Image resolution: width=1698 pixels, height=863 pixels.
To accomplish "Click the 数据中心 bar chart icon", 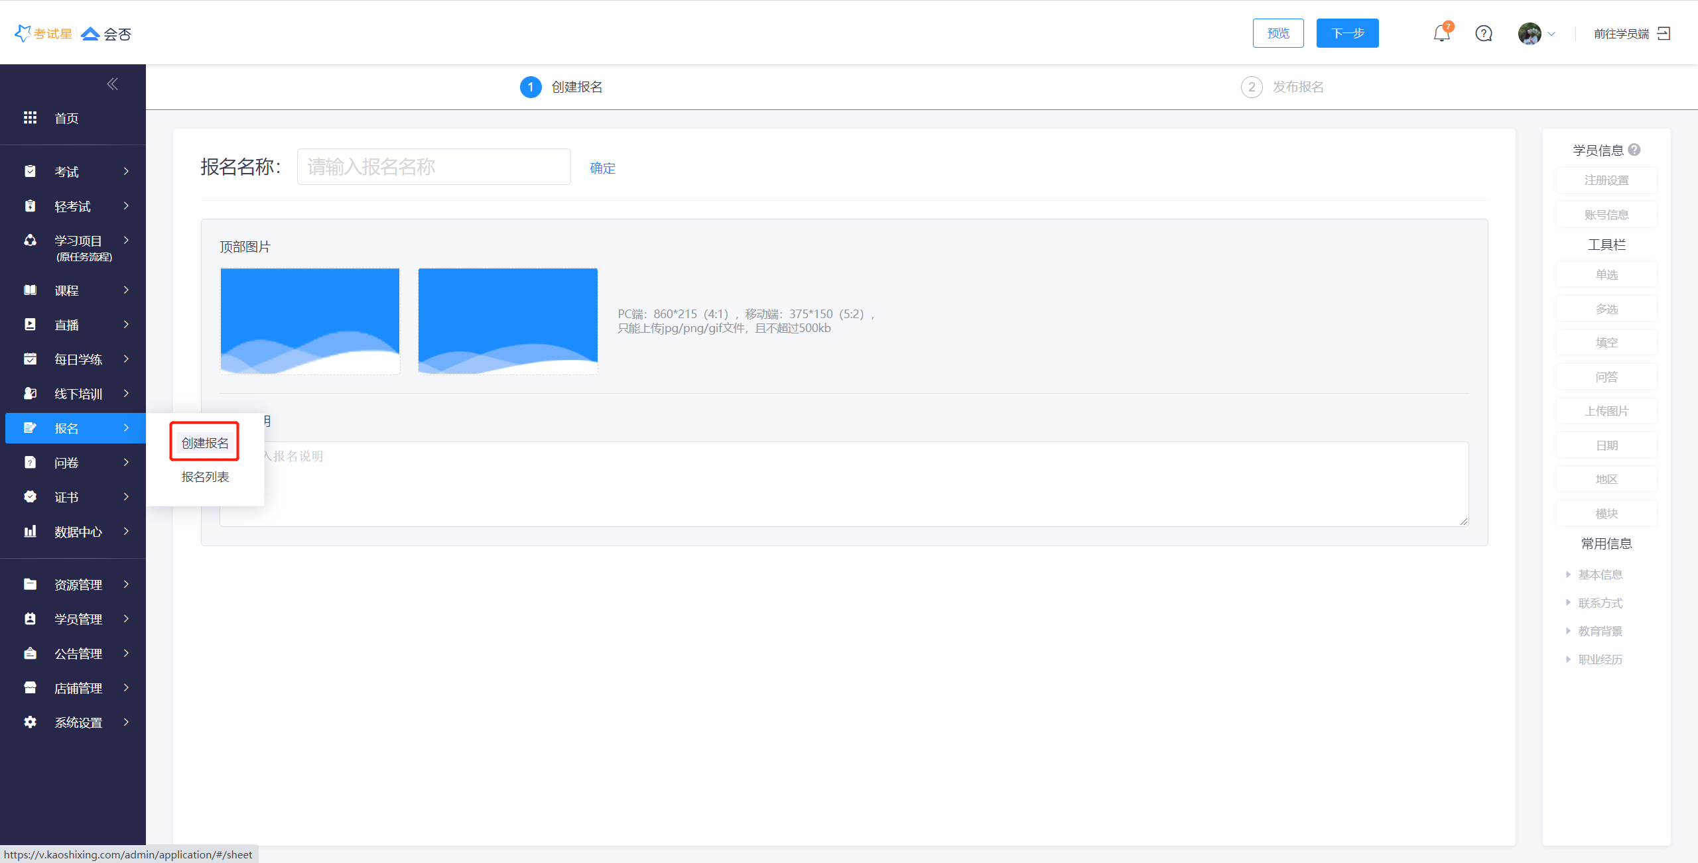I will (x=30, y=532).
